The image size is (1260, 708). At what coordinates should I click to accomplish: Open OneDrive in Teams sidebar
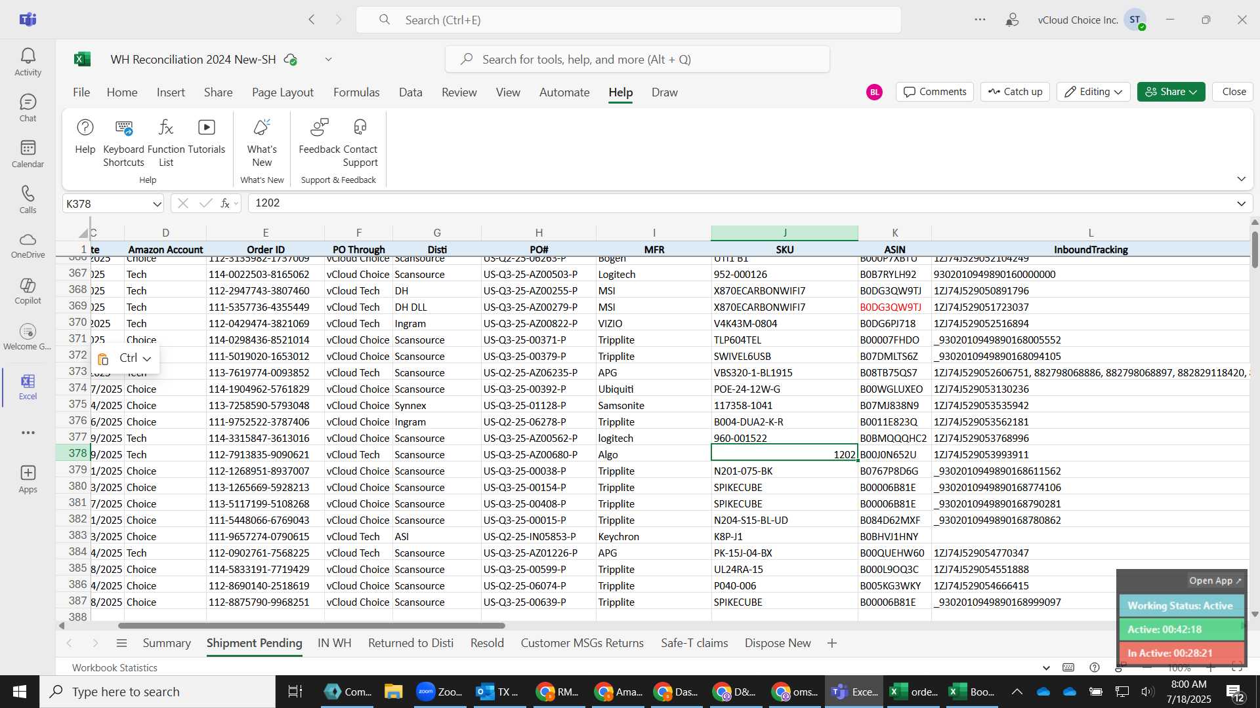tap(28, 245)
